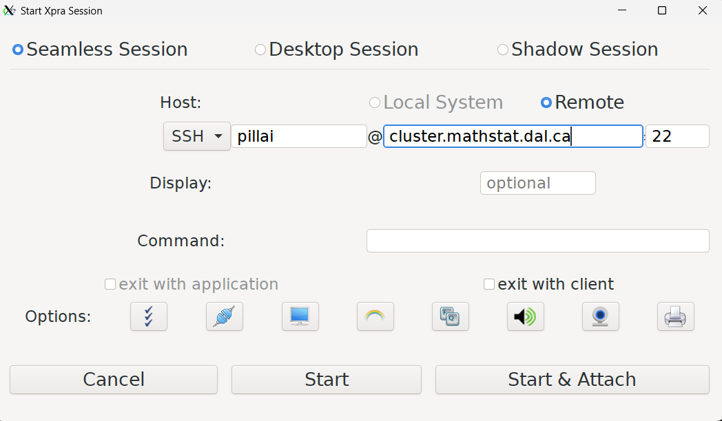The width and height of the screenshot is (722, 421).
Task: Expand the SSH connection mode dropdown
Action: click(196, 136)
